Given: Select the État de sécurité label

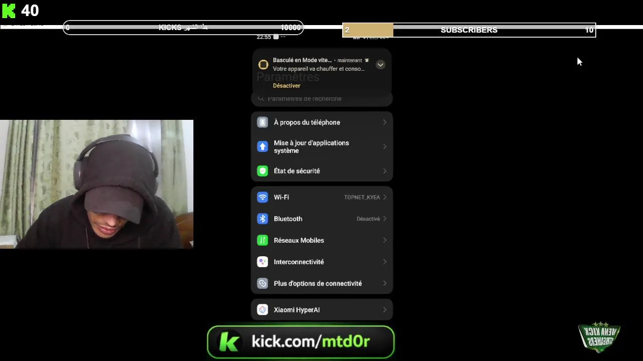Looking at the screenshot, I should [x=297, y=171].
